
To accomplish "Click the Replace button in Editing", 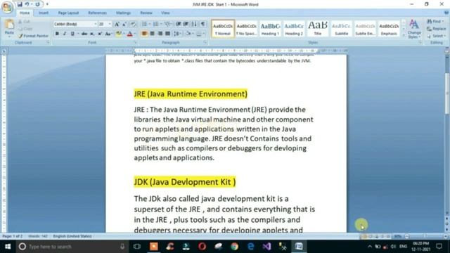I will point(436,29).
